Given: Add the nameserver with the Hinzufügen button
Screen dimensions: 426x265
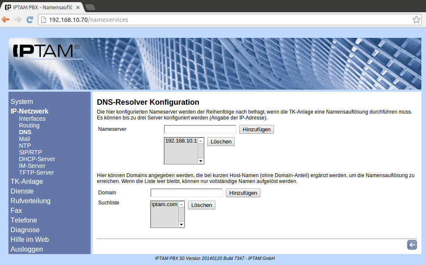Looking at the screenshot, I should [256, 130].
